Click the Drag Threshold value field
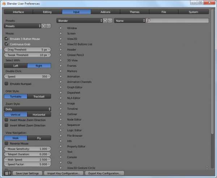The height and width of the screenshot is (178, 217). coord(27,50)
